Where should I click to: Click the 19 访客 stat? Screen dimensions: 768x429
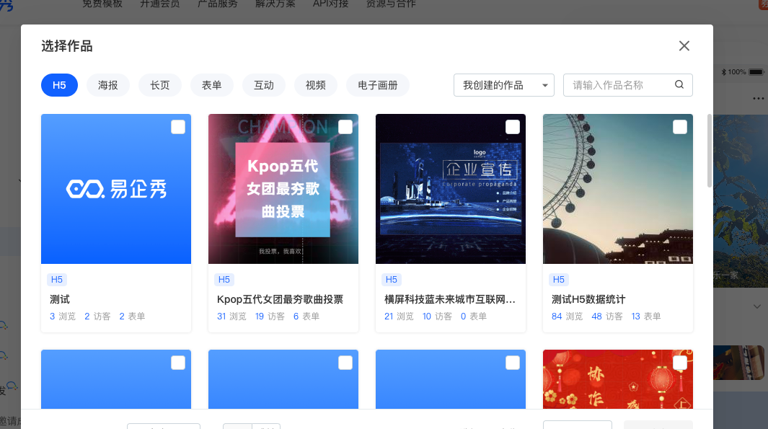[270, 317]
